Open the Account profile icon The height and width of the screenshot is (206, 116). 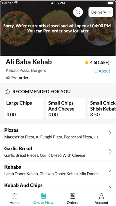pyautogui.click(x=101, y=196)
